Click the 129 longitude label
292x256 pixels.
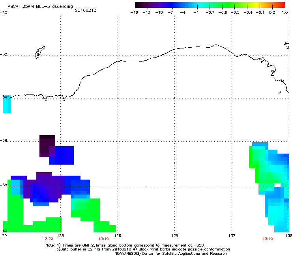tap(174, 236)
